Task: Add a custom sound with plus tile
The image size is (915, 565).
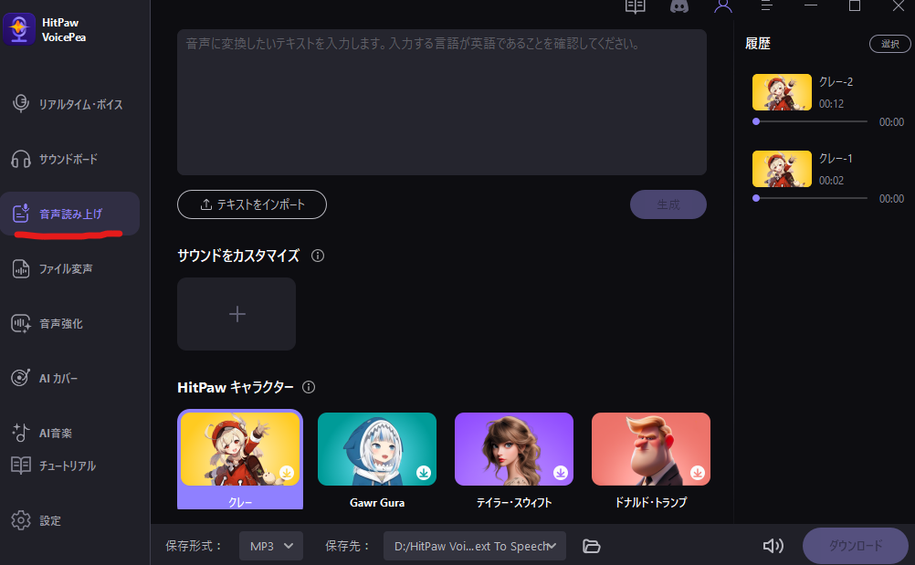Action: pyautogui.click(x=237, y=314)
